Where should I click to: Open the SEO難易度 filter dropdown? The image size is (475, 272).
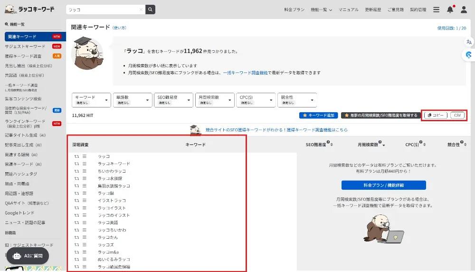173,100
